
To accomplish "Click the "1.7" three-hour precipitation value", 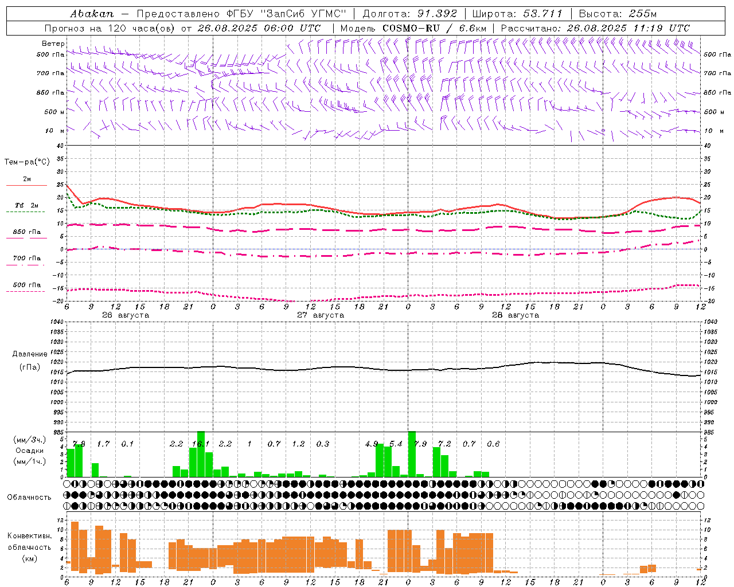I will (x=103, y=444).
